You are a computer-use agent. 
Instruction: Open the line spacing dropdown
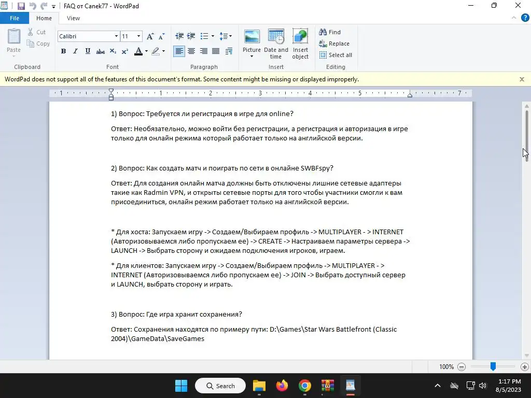226,36
